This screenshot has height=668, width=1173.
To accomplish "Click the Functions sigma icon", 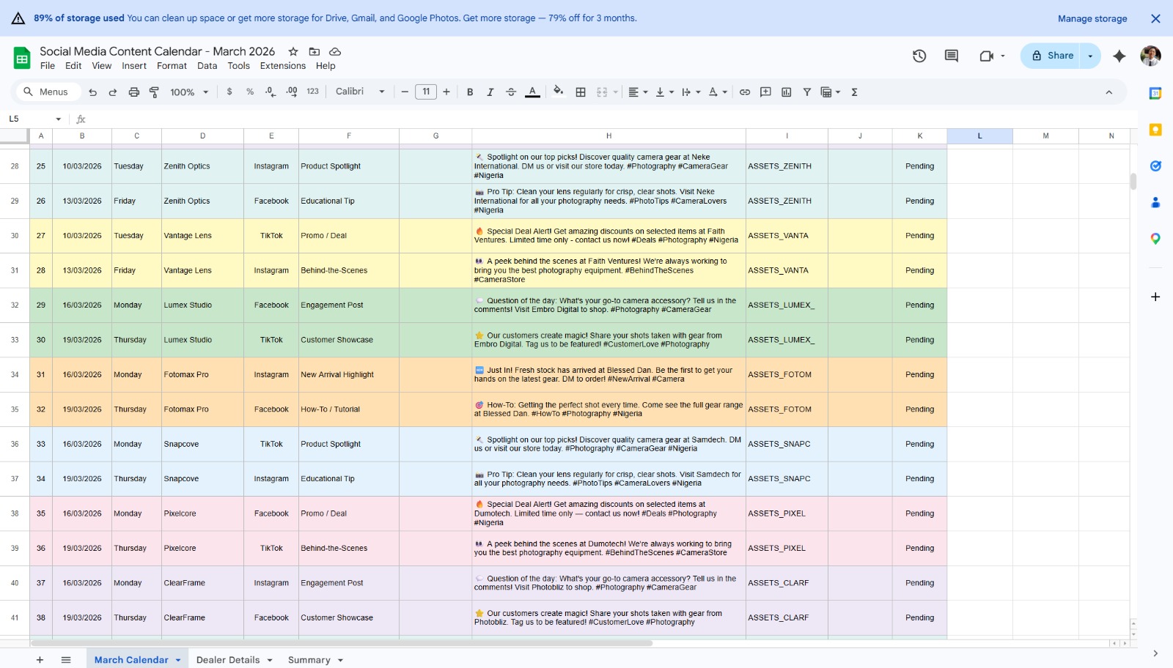I will [854, 92].
